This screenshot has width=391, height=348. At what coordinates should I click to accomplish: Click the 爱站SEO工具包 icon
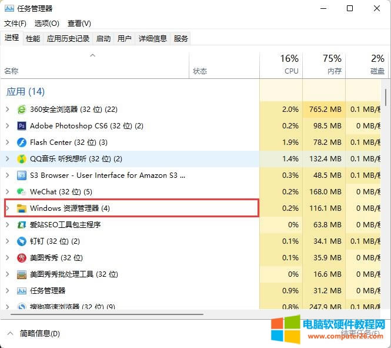[x=22, y=225]
